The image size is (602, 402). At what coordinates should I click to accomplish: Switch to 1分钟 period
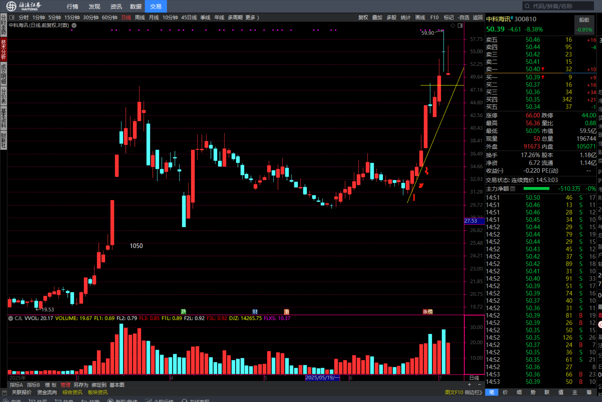pyautogui.click(x=38, y=17)
